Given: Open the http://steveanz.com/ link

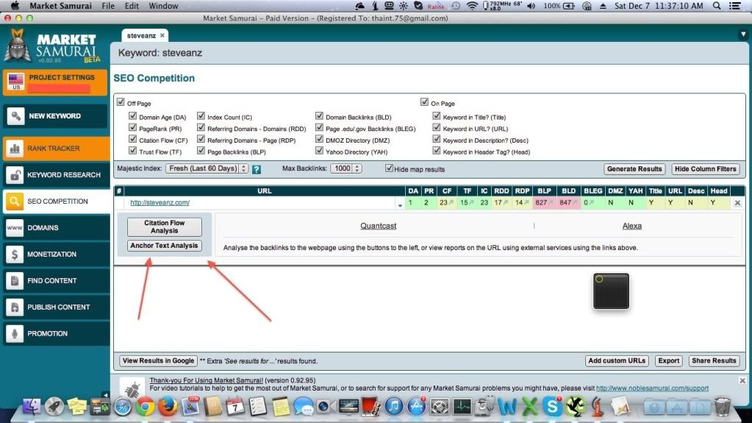Looking at the screenshot, I should pyautogui.click(x=160, y=202).
